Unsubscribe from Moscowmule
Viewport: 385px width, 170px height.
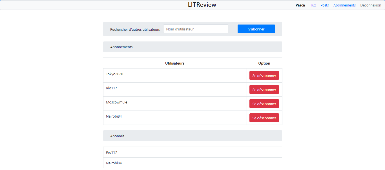click(x=264, y=104)
